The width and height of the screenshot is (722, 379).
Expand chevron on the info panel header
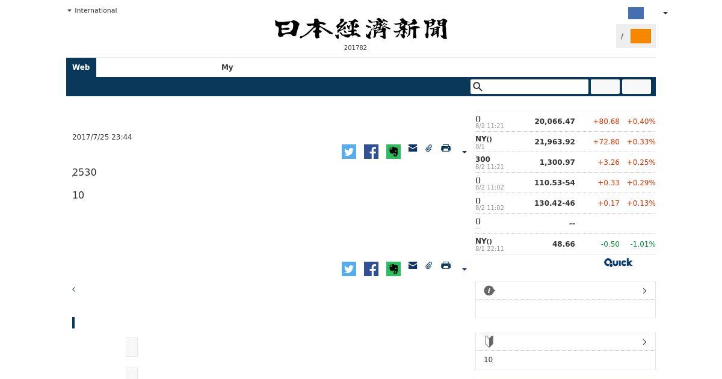pyautogui.click(x=644, y=291)
